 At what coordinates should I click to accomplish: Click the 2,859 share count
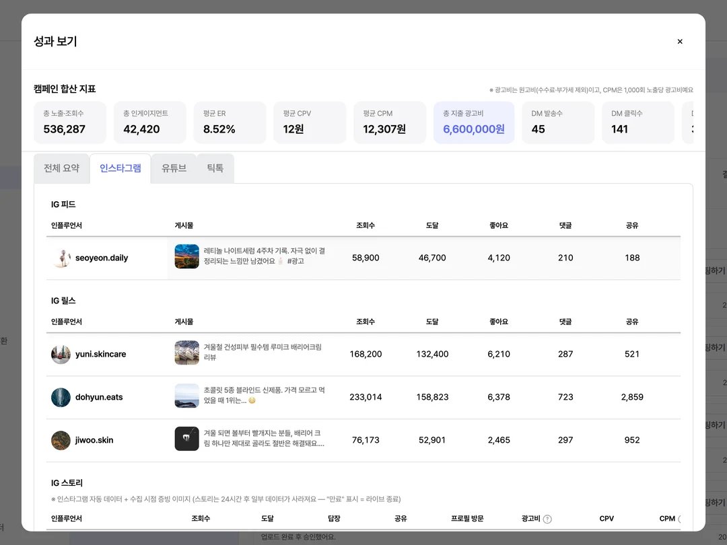point(632,398)
